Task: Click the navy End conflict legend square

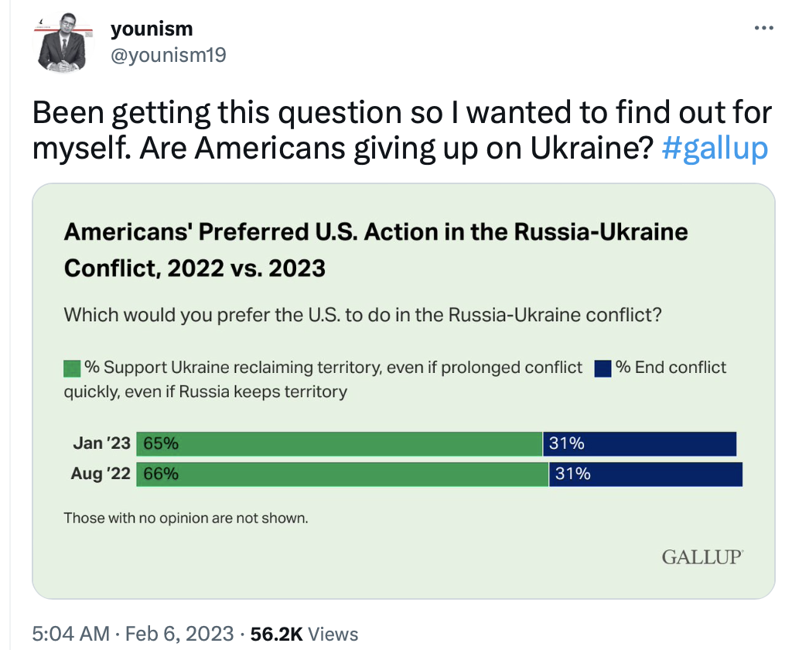Action: pyautogui.click(x=603, y=368)
